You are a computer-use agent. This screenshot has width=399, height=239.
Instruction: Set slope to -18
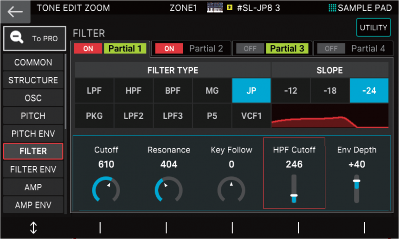click(330, 90)
